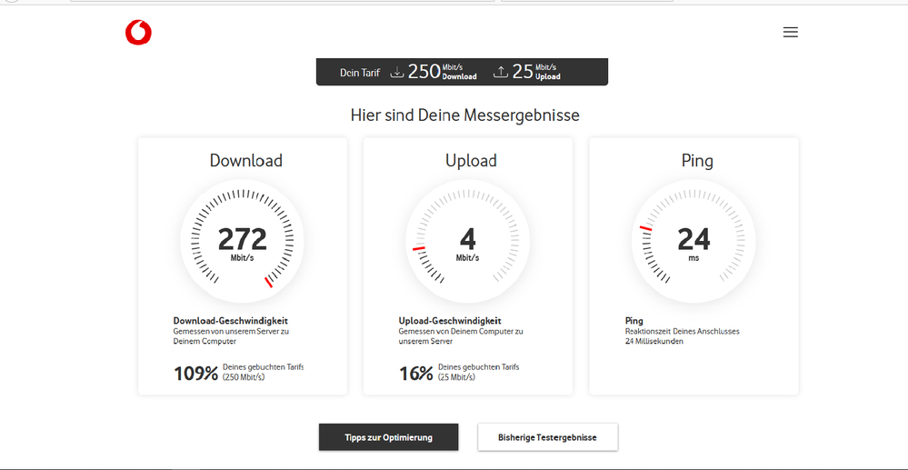Open Bisherige Testergebnisse

click(548, 437)
